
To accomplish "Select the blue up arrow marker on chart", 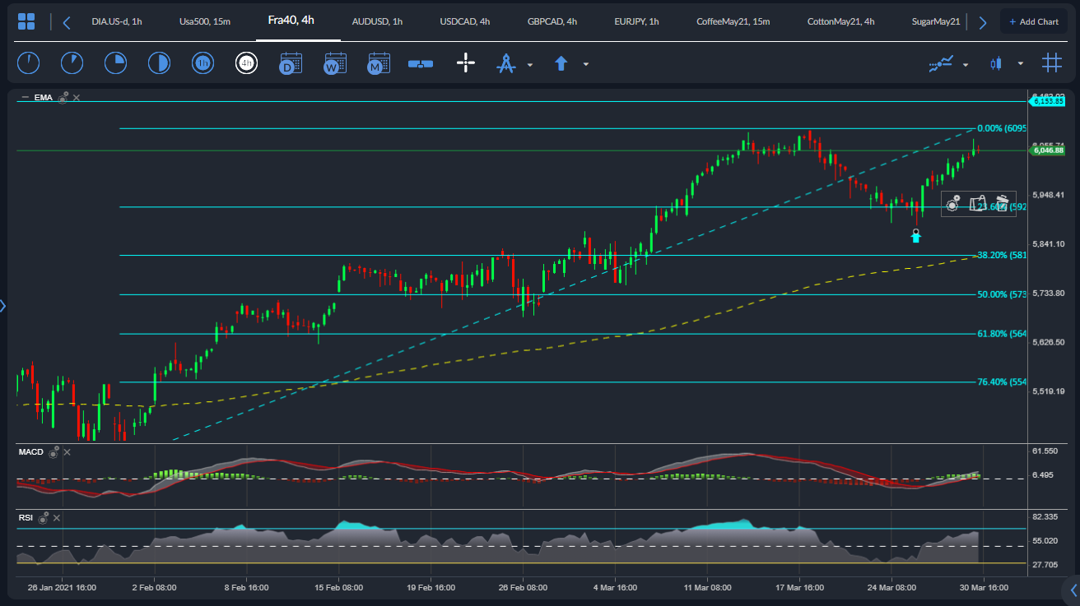I will point(916,236).
